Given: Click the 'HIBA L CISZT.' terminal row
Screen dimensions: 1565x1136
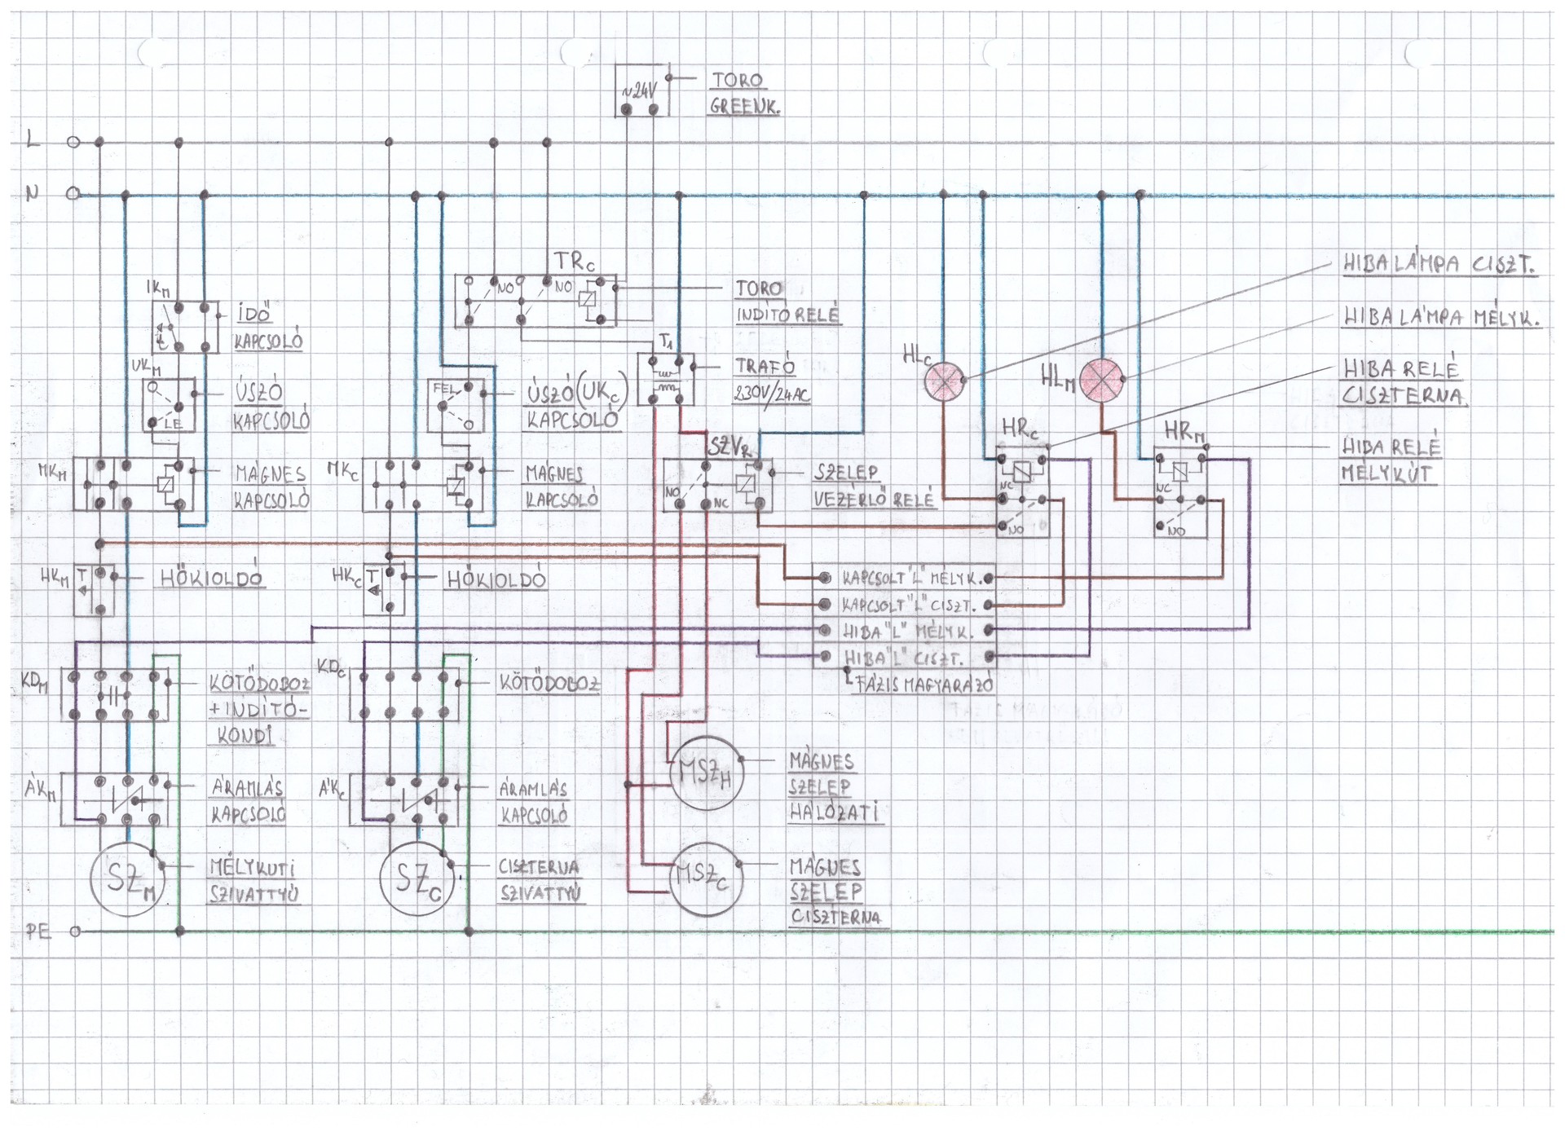Looking at the screenshot, I should click(x=905, y=657).
